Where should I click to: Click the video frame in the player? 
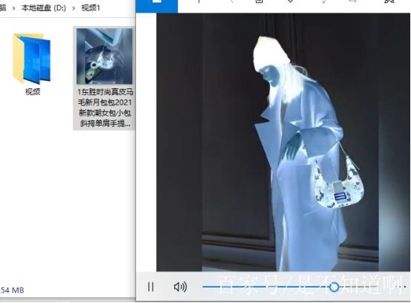pyautogui.click(x=283, y=142)
